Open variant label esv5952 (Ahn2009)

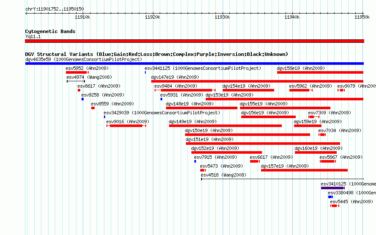coord(87,68)
